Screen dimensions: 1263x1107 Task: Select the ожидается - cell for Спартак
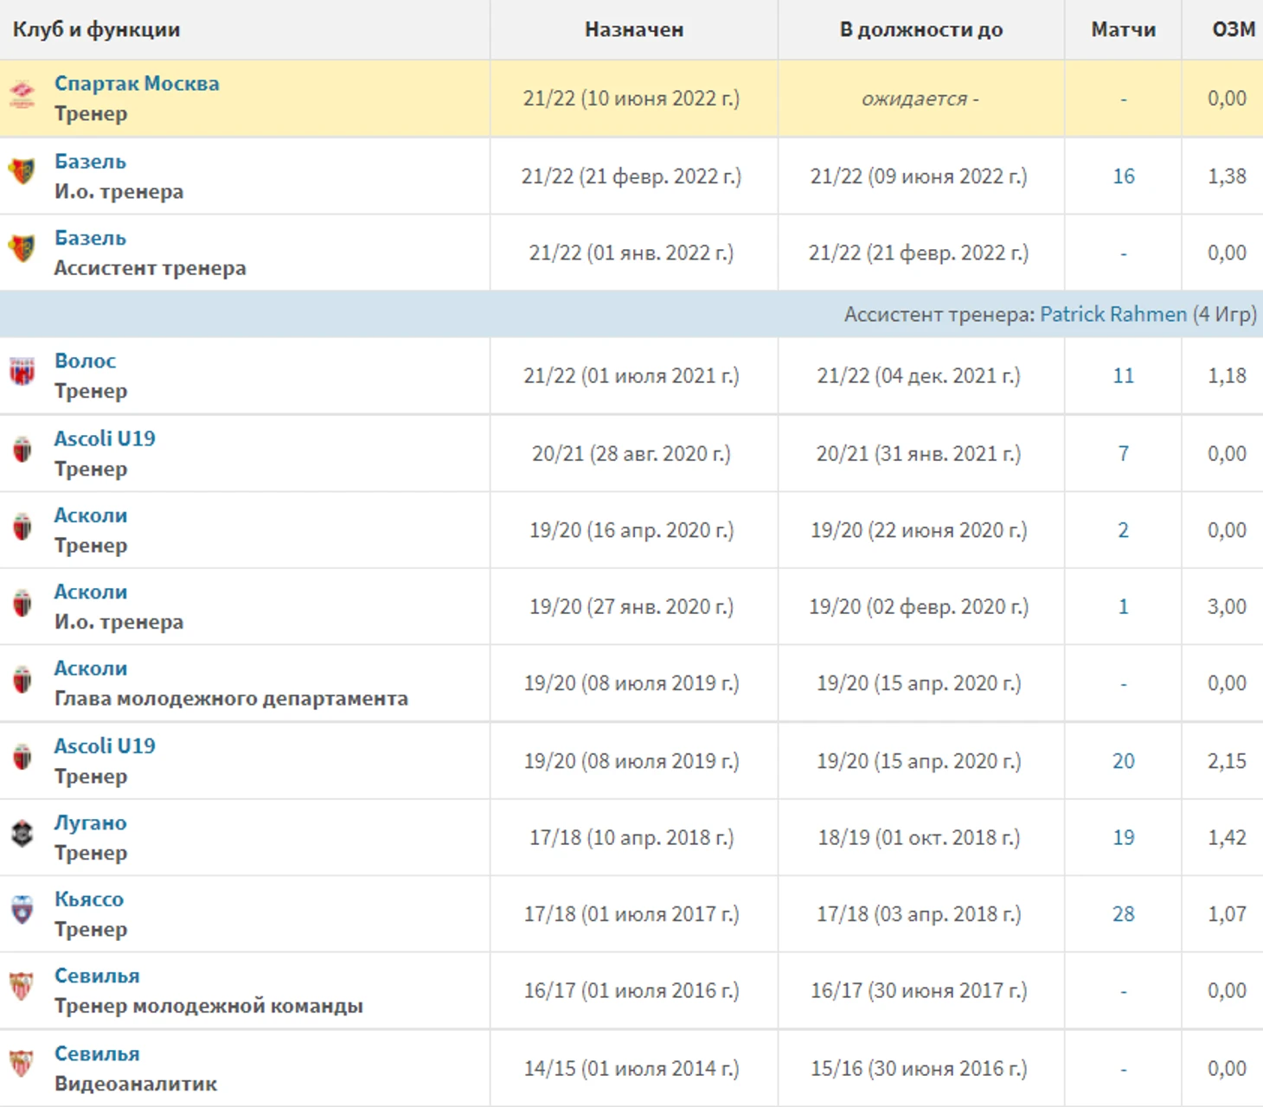[920, 99]
